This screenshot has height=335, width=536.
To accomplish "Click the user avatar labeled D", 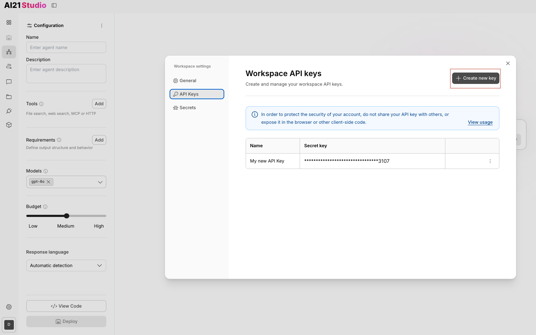I will [9, 324].
